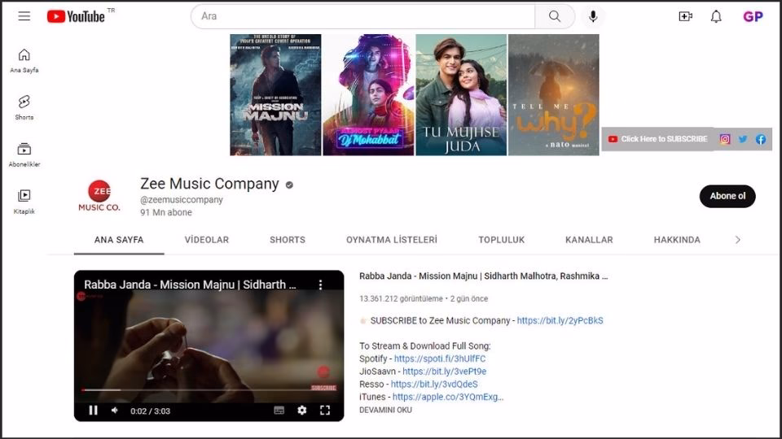
Task: Click the search magnifier button
Action: coord(555,16)
